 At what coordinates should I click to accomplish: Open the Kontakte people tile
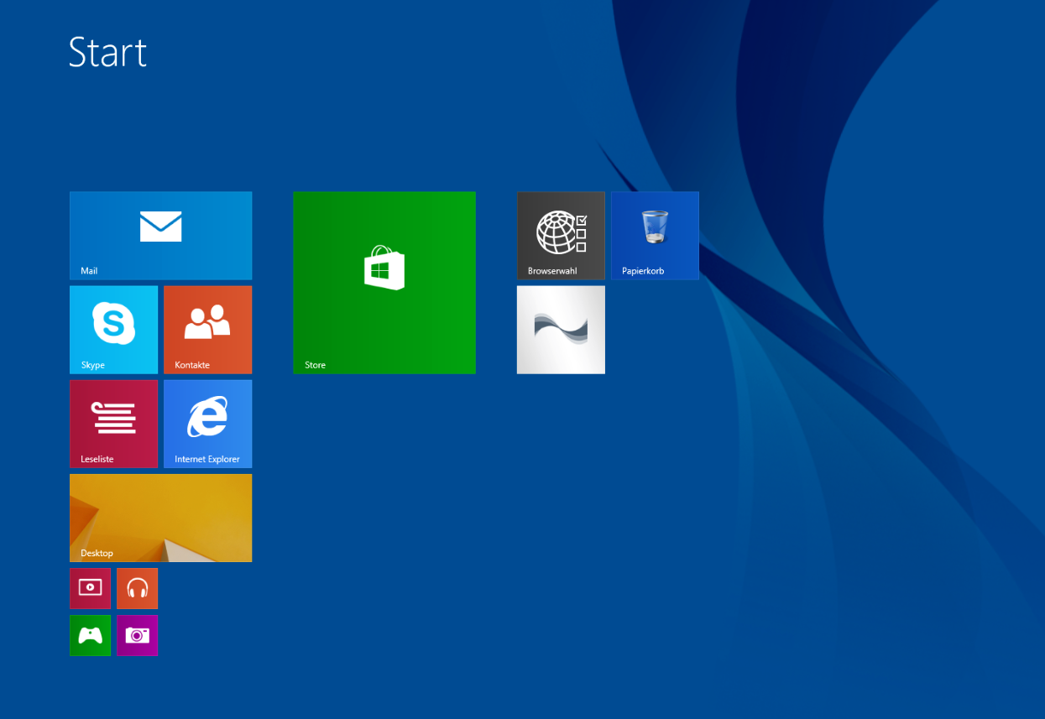tap(207, 329)
